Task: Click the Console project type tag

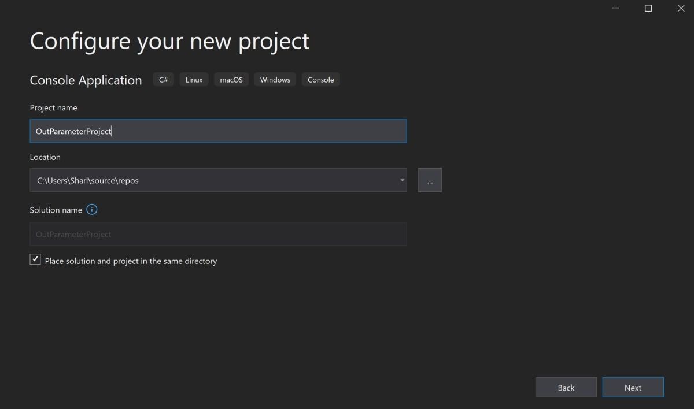Action: point(320,80)
